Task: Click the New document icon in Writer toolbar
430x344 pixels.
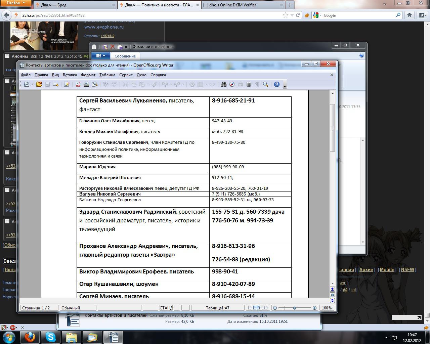Action: (x=27, y=84)
